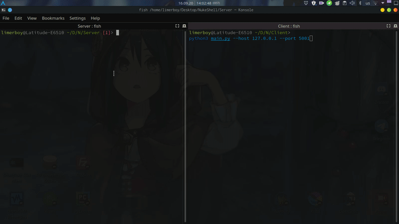Open the File menu
Image resolution: width=399 pixels, height=224 pixels.
click(6, 18)
